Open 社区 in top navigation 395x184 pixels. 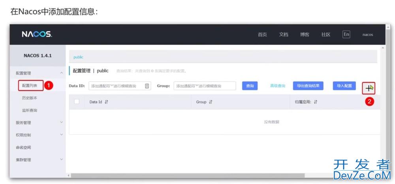coord(326,35)
